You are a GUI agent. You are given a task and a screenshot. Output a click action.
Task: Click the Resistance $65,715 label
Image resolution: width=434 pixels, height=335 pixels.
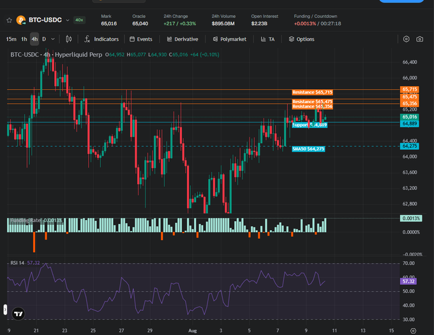312,92
